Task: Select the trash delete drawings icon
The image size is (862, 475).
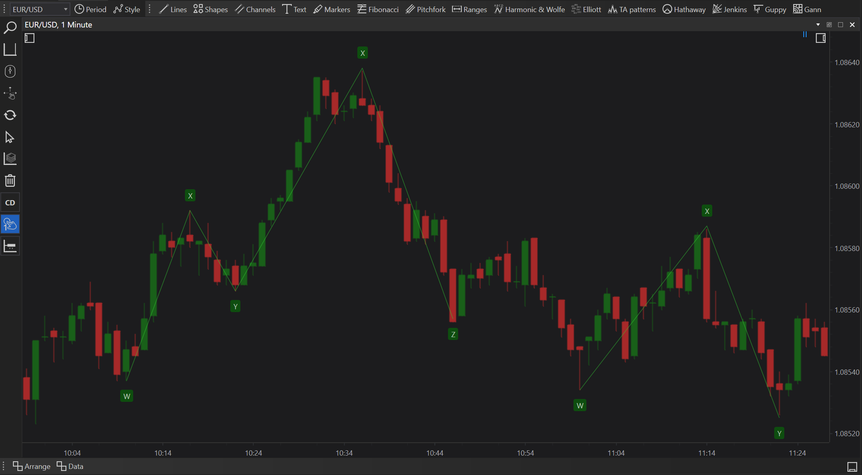Action: 10,180
